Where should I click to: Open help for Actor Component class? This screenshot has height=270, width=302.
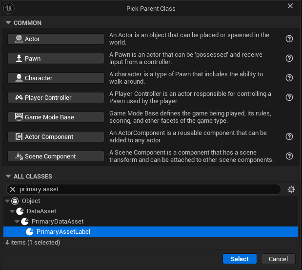coord(289,136)
